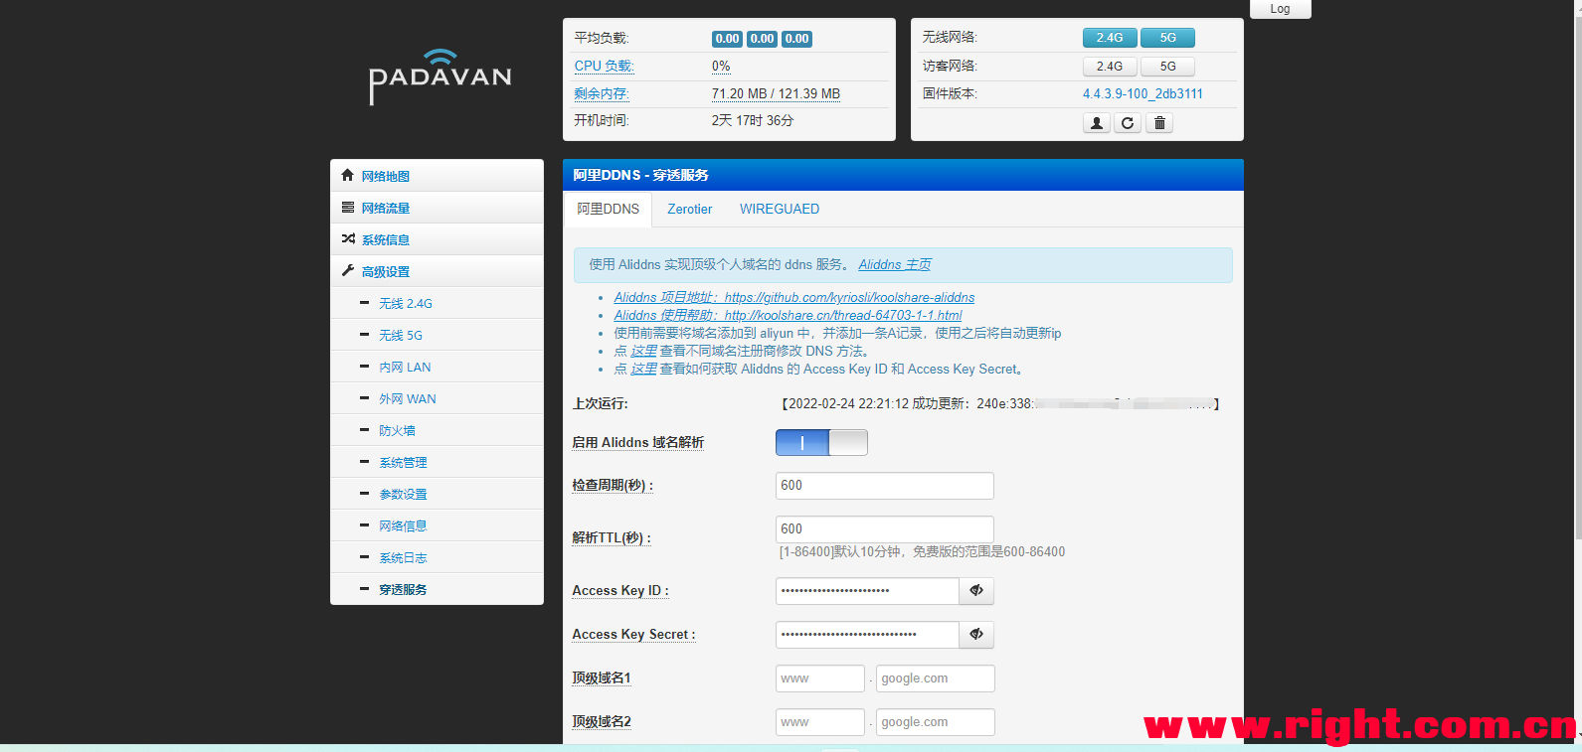This screenshot has height=752, width=1582.
Task: Switch to the 阿里DDNS tab
Action: [609, 210]
